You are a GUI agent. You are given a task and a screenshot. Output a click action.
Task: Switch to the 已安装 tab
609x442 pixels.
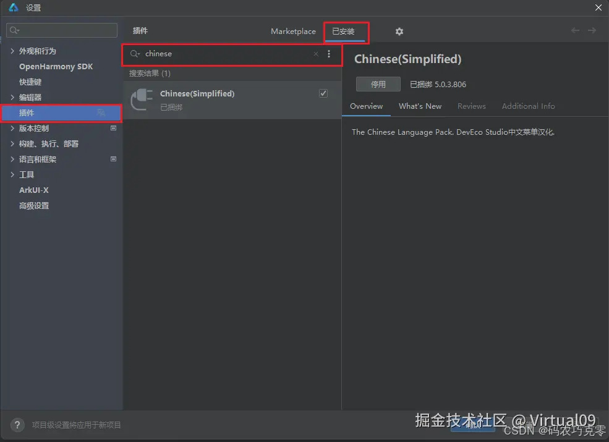coord(343,32)
